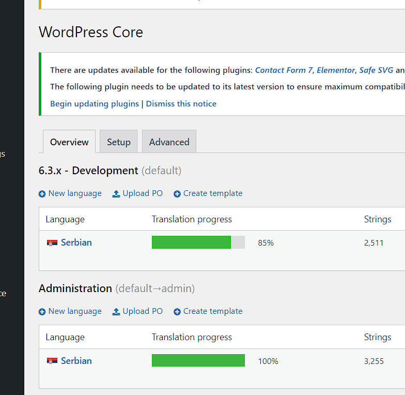The height and width of the screenshot is (395, 405).
Task: Click Translation progress header in Development table
Action: (192, 219)
